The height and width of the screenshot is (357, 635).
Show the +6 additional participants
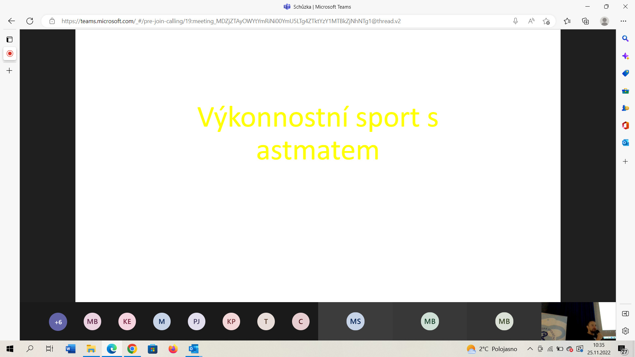click(58, 322)
